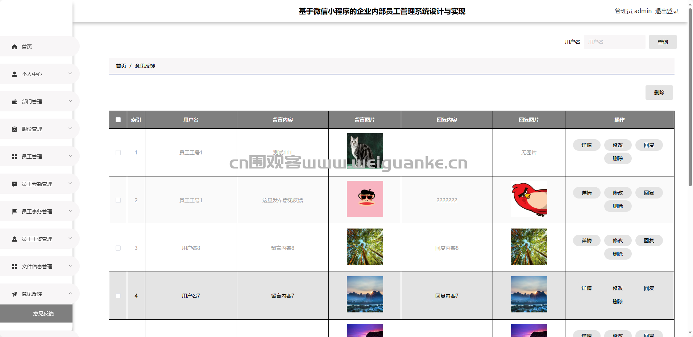This screenshot has height=337, width=693.
Task: Select the 意见反馈 submenu entry
Action: [x=36, y=313]
